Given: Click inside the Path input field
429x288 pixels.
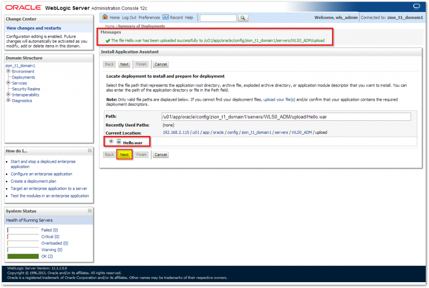Looking at the screenshot, I should coord(285,116).
